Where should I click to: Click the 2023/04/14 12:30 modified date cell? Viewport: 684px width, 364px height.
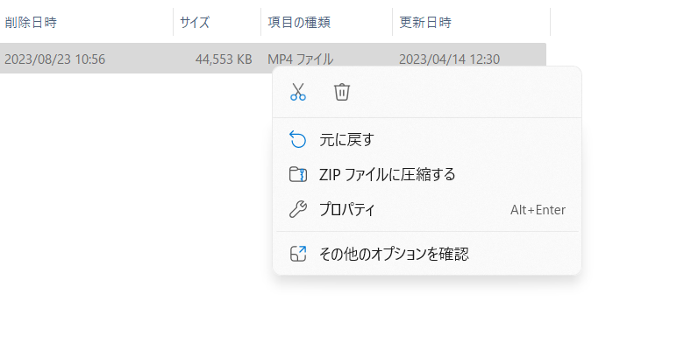point(449,59)
